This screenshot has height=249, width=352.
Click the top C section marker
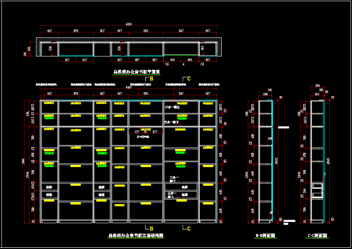pos(189,79)
